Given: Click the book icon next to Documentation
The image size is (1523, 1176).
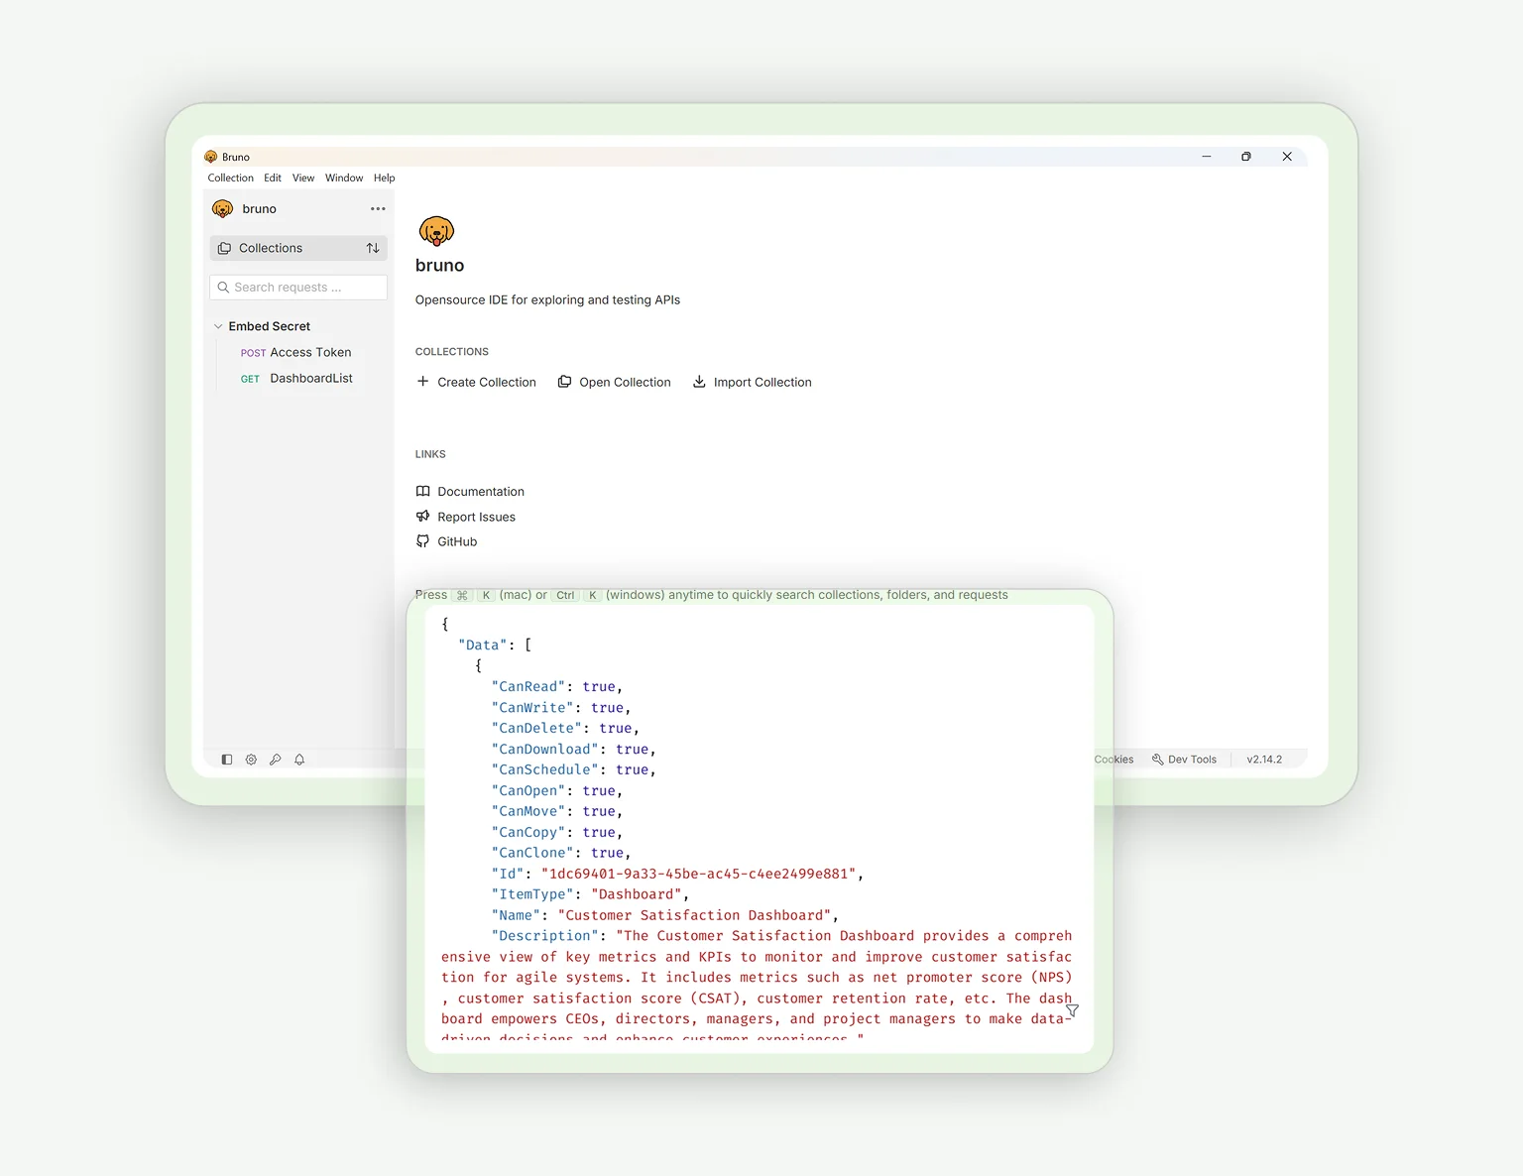Looking at the screenshot, I should pos(423,491).
